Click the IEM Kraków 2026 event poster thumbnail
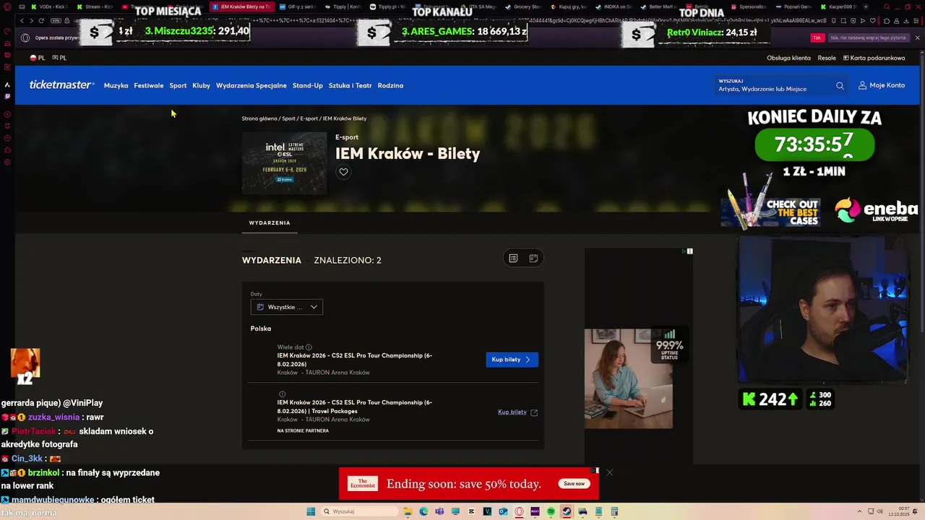The image size is (925, 520). pyautogui.click(x=284, y=163)
